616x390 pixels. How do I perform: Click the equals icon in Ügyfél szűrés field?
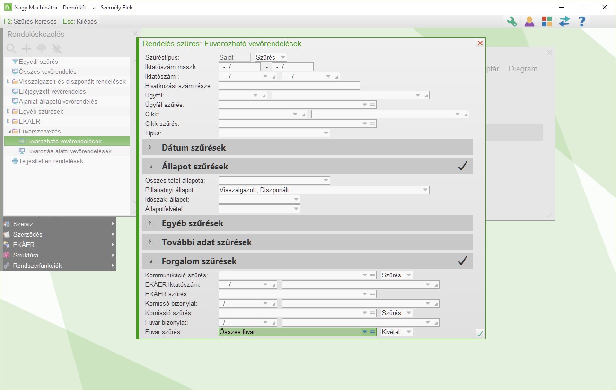(x=372, y=105)
